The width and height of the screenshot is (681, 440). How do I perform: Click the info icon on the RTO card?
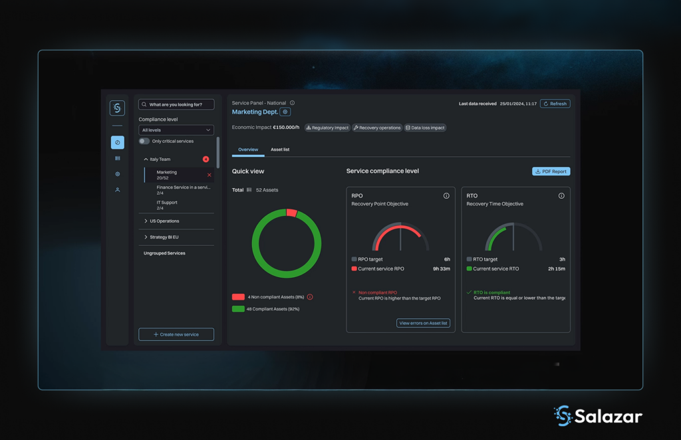561,196
